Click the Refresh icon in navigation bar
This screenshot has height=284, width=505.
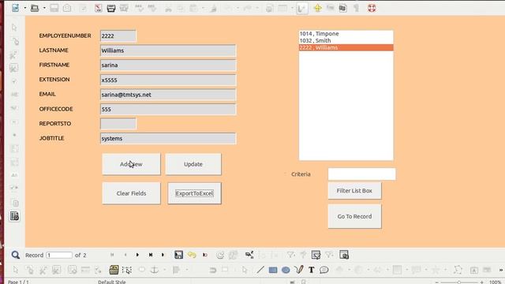[x=220, y=255]
